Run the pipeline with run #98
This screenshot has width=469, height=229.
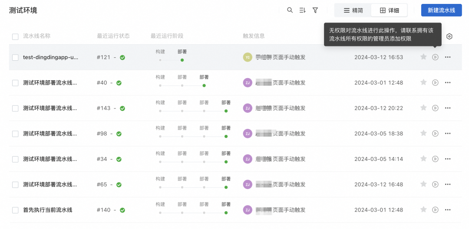point(435,133)
